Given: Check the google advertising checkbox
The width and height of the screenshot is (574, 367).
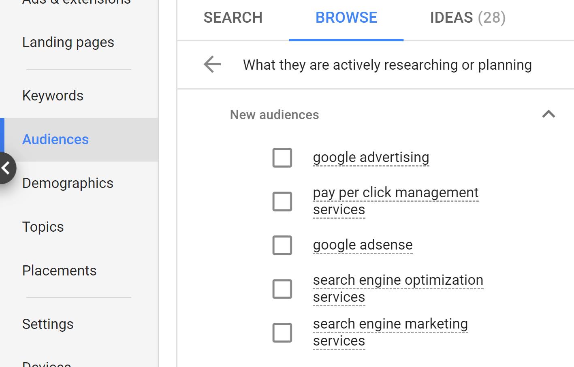Looking at the screenshot, I should coord(282,158).
